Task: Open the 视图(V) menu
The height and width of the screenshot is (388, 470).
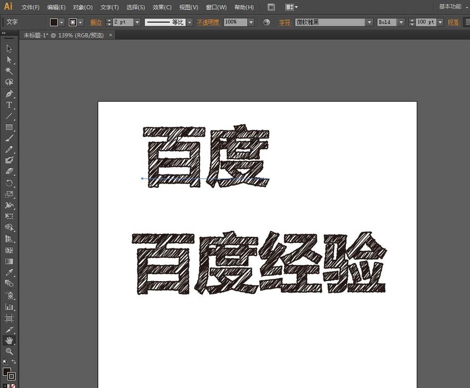Action: 188,7
